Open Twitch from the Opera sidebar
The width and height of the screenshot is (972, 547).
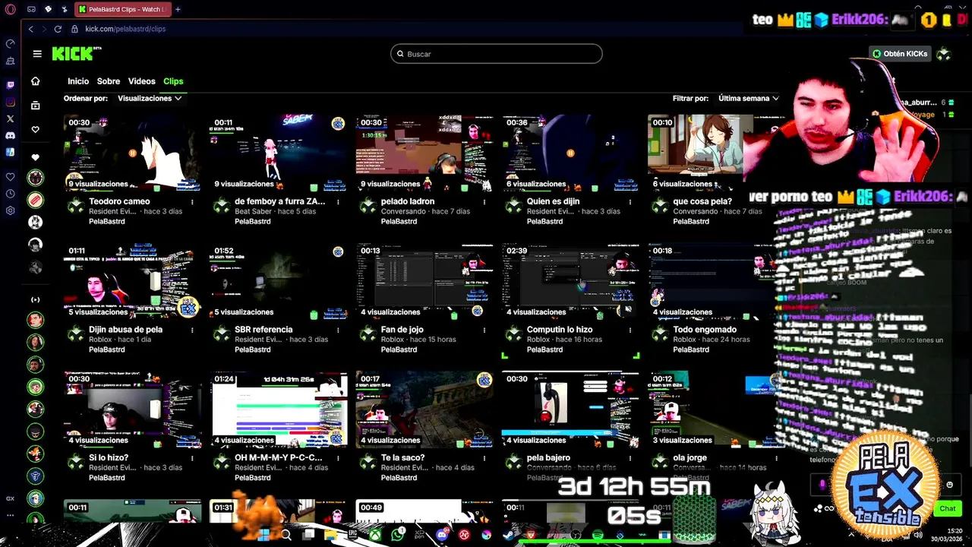[x=10, y=85]
